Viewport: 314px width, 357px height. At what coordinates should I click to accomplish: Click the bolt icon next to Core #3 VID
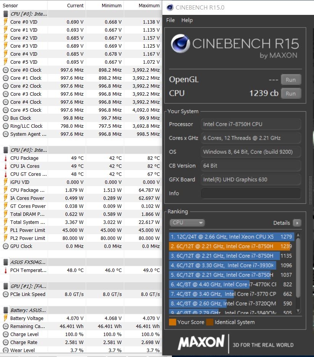pos(5,46)
